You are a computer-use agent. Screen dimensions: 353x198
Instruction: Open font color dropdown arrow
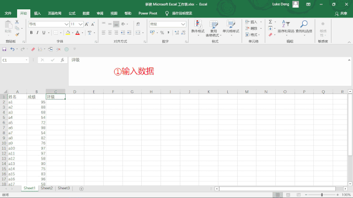coord(83,33)
